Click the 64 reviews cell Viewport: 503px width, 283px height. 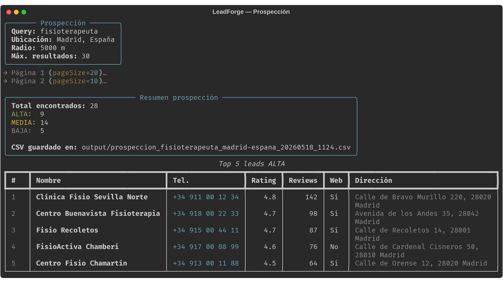[313, 263]
